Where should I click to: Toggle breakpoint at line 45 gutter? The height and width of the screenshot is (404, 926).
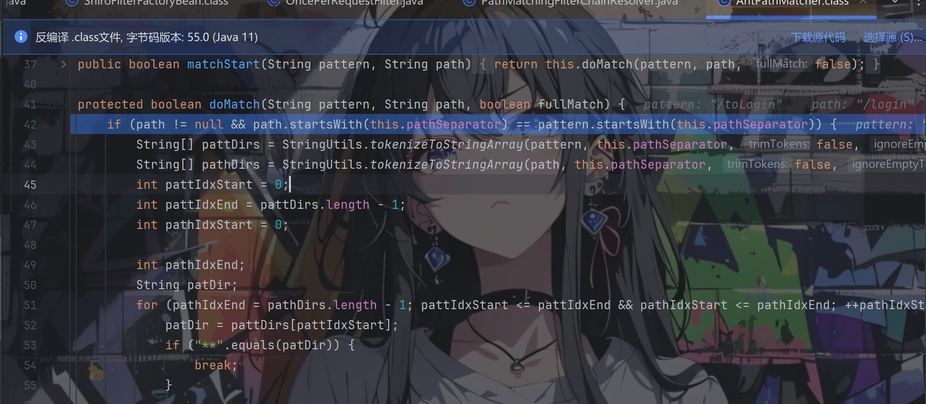tap(30, 185)
